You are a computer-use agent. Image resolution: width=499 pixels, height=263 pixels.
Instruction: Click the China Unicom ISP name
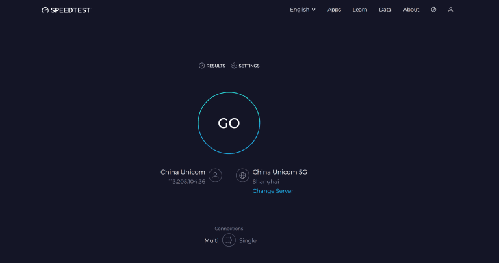(x=183, y=172)
